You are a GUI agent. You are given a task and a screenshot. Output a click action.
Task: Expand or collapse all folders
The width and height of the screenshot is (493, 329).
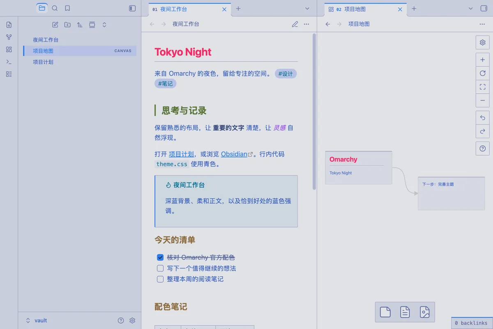tap(104, 25)
